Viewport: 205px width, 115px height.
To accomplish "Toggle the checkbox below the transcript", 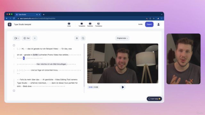I will [x=14, y=91].
